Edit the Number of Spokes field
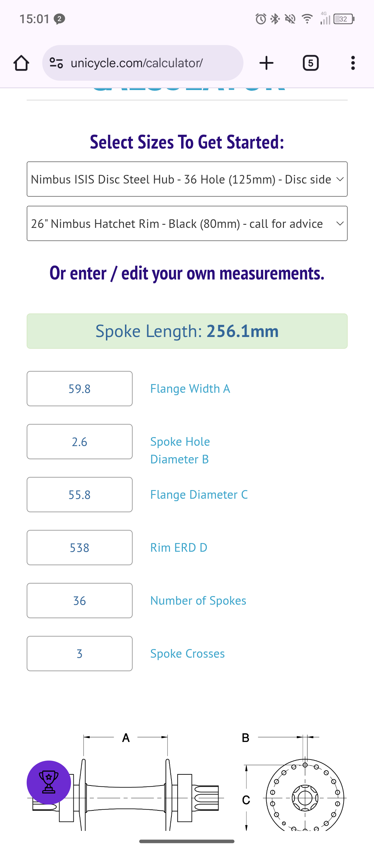The width and height of the screenshot is (374, 852). [x=80, y=601]
